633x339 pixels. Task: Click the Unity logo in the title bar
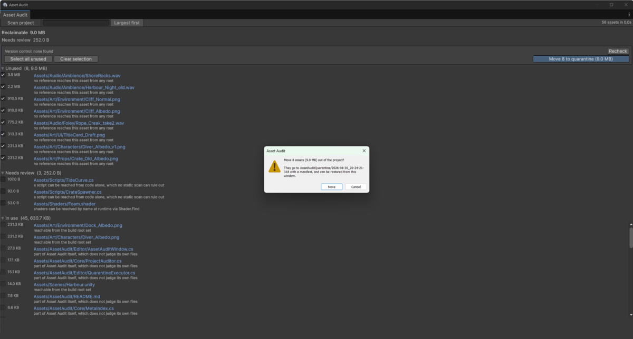(x=5, y=5)
